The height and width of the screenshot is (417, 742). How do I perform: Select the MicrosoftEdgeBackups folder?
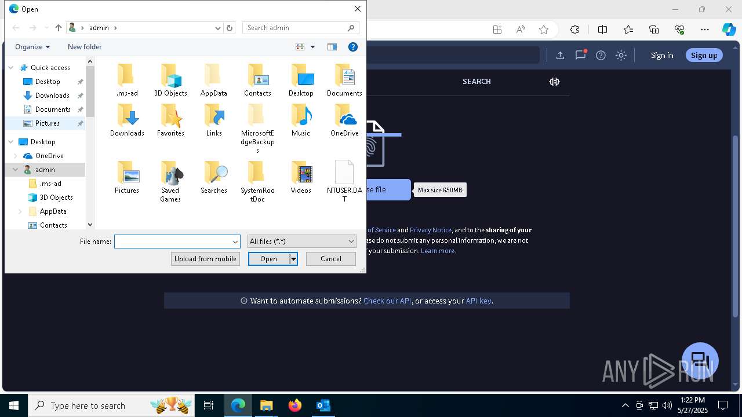click(257, 129)
